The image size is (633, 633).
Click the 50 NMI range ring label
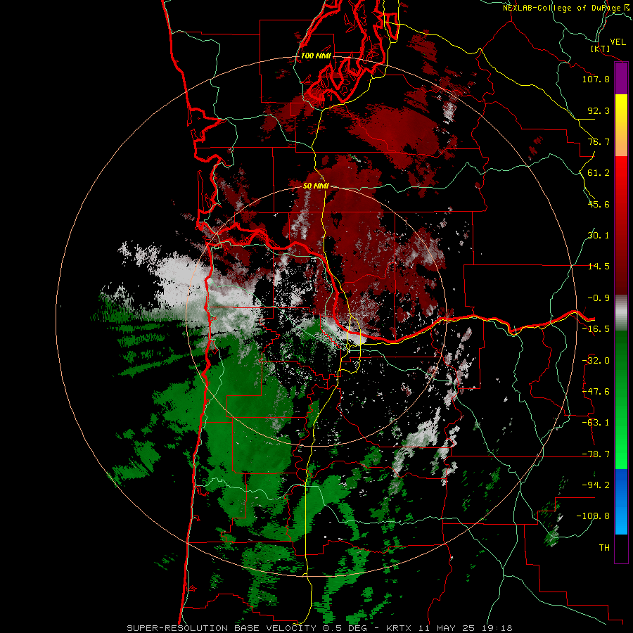pyautogui.click(x=316, y=186)
